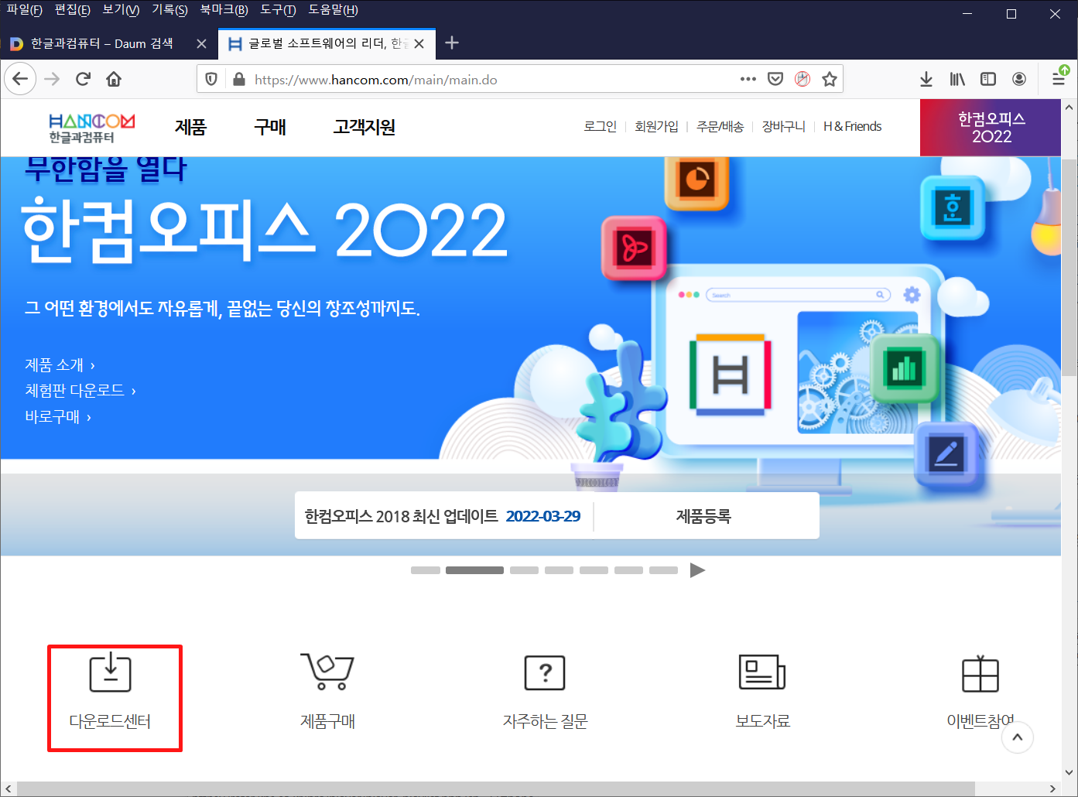Screen dimensions: 1078x797
Task: Open the browser home page icon
Action: pos(114,79)
